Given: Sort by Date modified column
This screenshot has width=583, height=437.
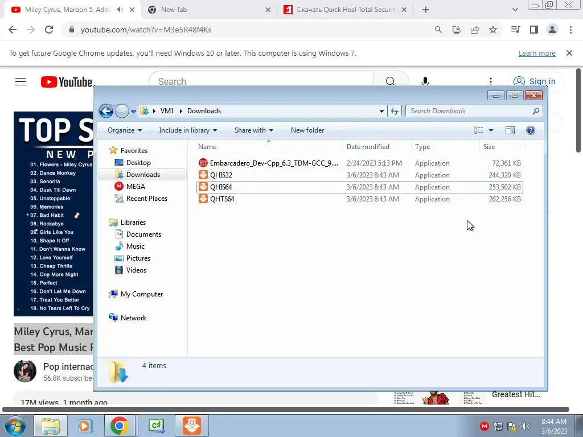Looking at the screenshot, I should pos(377,146).
